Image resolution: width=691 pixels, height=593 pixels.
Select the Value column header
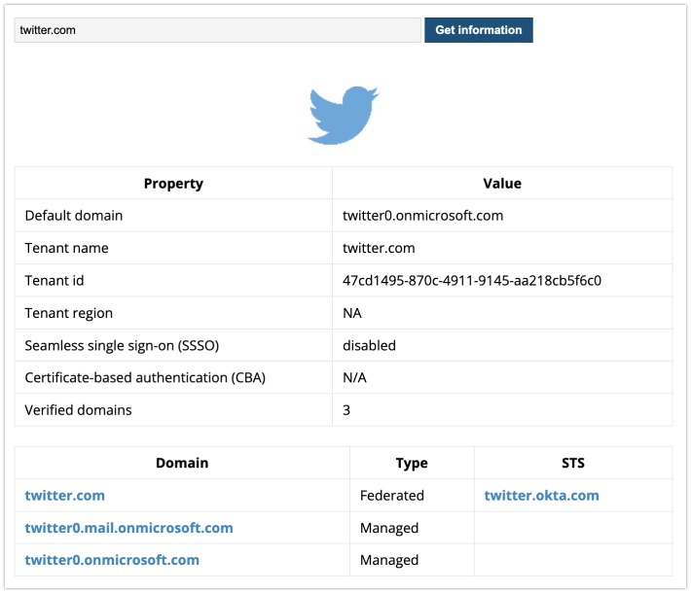[502, 183]
